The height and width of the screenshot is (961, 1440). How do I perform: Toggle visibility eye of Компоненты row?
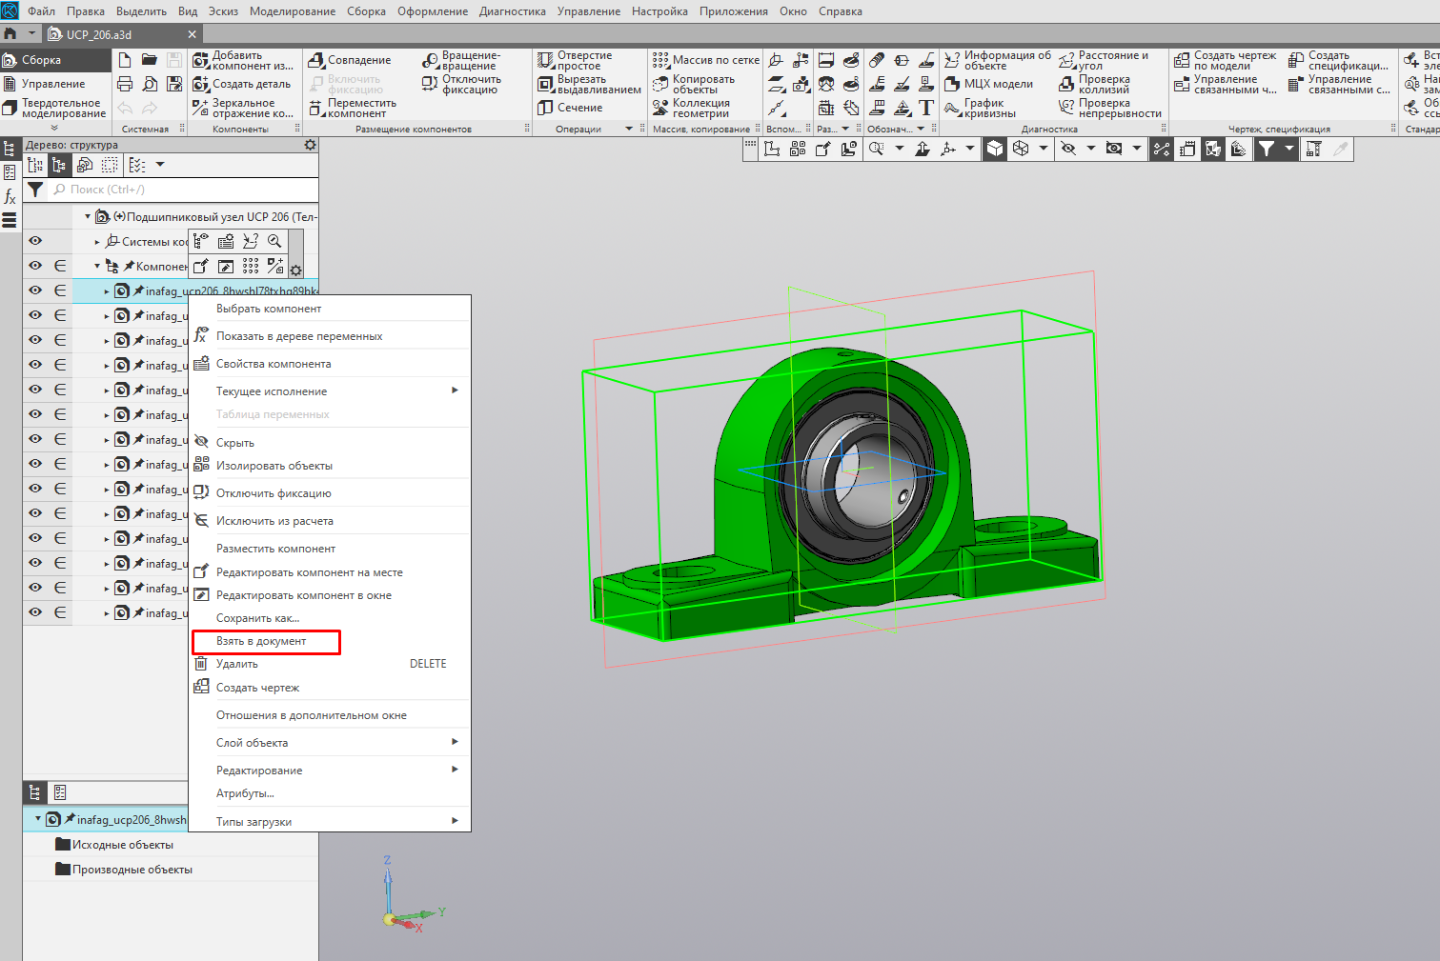(35, 266)
